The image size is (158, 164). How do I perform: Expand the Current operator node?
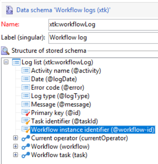(x=15, y=138)
